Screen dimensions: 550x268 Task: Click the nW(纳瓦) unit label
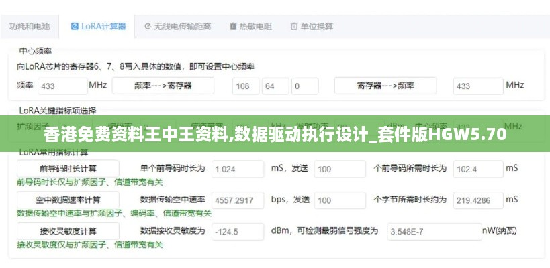click(500, 231)
